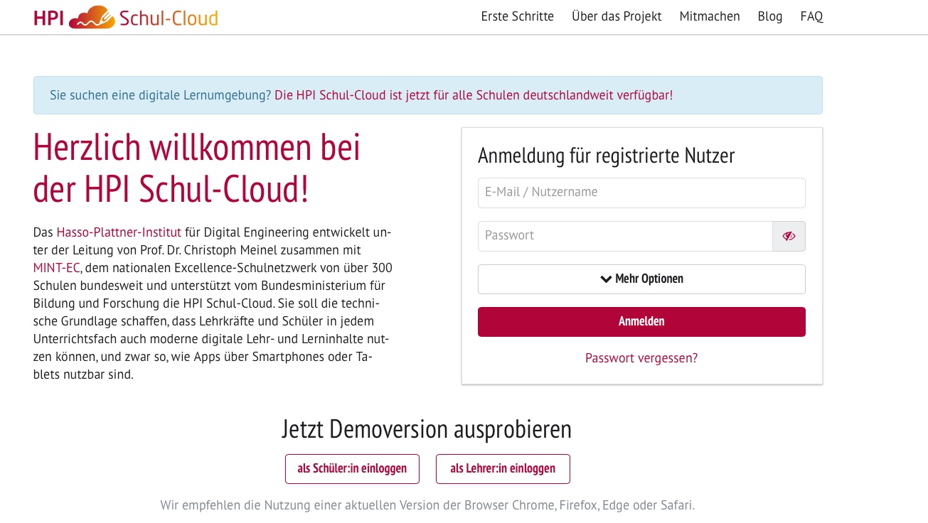This screenshot has height=523, width=928.
Task: Log in to demo as Lehrer:in
Action: tap(503, 469)
